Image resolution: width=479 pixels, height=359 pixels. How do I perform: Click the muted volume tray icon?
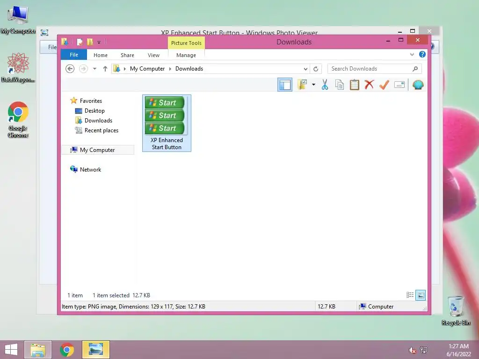[412, 350]
